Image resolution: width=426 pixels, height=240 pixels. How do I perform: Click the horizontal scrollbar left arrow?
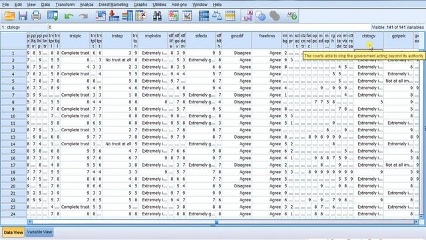coord(29,222)
